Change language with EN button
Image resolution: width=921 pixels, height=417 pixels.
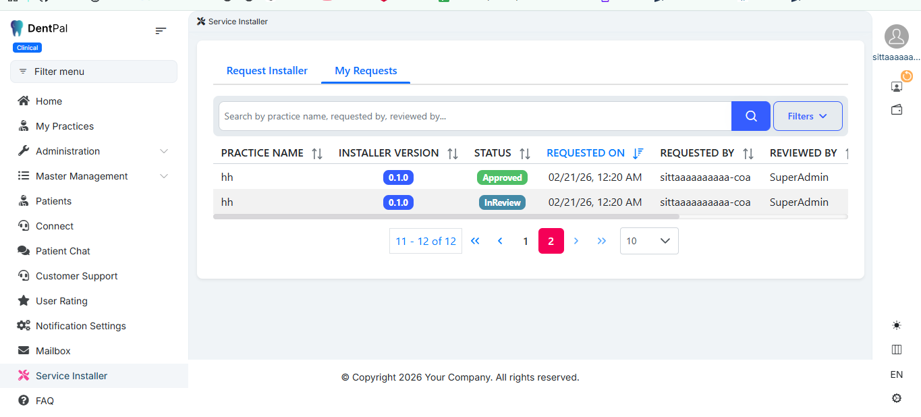point(896,374)
